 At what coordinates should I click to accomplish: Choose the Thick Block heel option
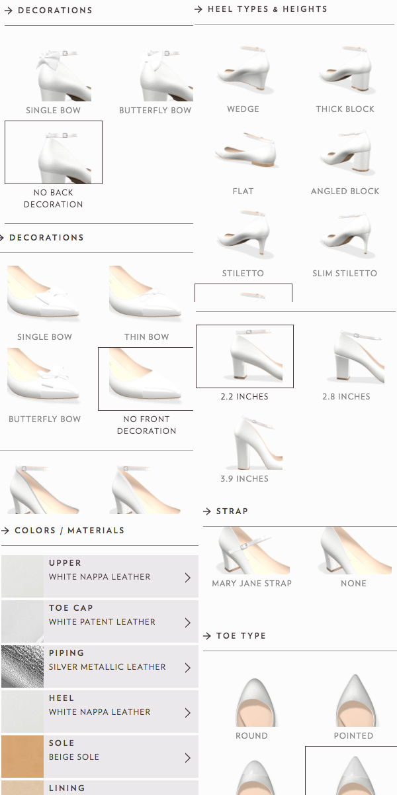tap(345, 70)
